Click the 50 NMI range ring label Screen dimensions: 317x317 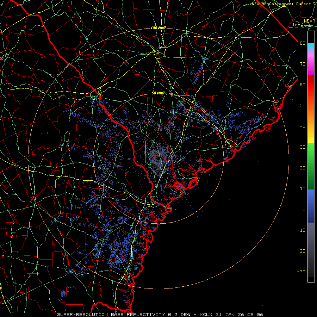158,93
